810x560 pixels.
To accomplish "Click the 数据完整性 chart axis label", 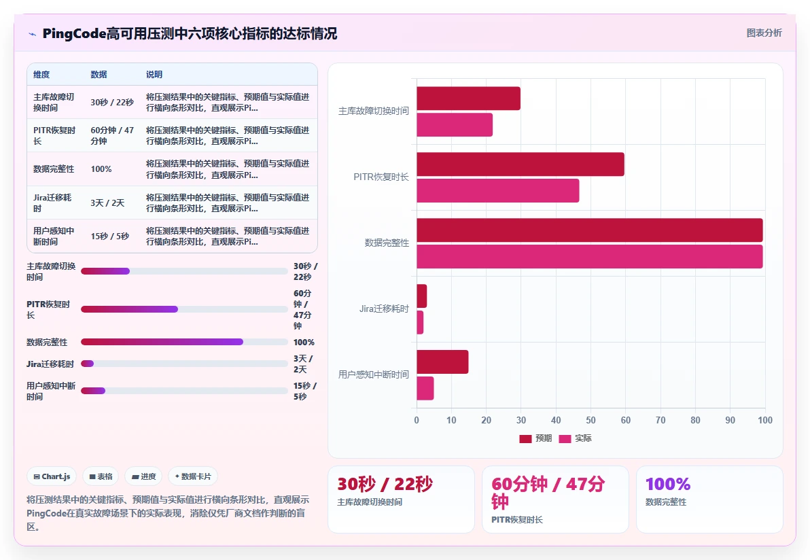I will (387, 243).
